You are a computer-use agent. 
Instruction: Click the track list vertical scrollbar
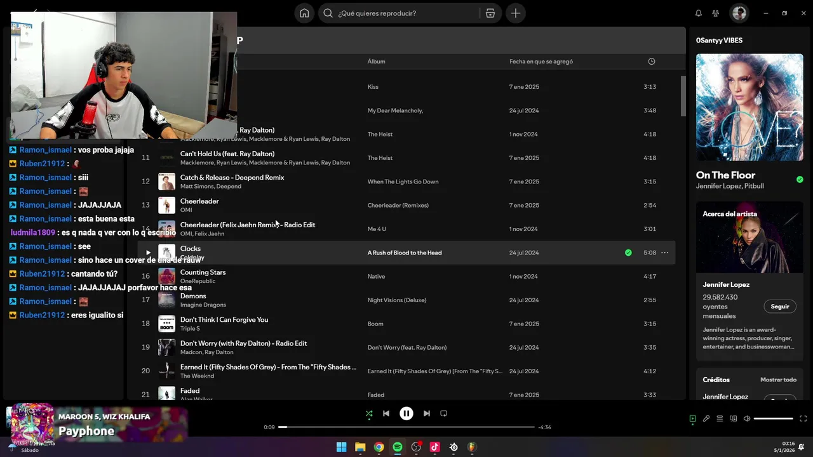[x=683, y=96]
